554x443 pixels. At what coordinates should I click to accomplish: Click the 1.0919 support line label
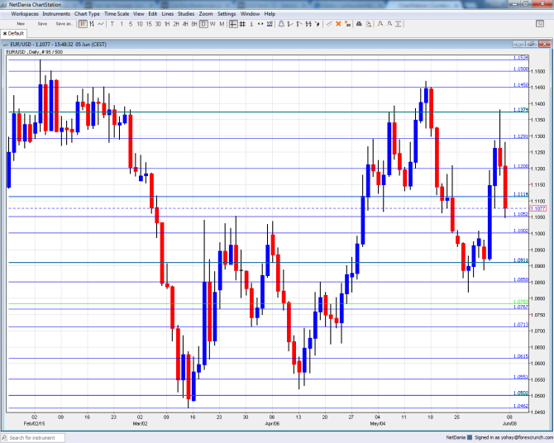521,260
